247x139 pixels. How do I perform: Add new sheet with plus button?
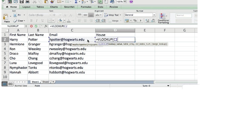click(53, 82)
